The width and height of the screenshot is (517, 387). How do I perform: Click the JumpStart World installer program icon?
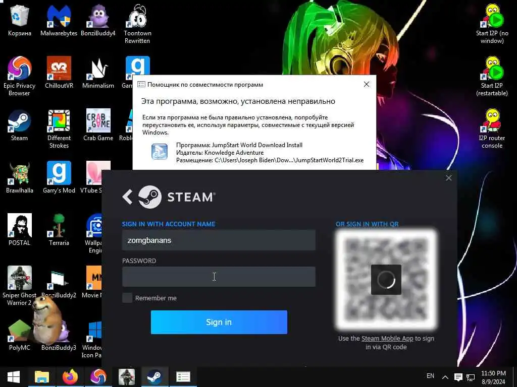(159, 152)
